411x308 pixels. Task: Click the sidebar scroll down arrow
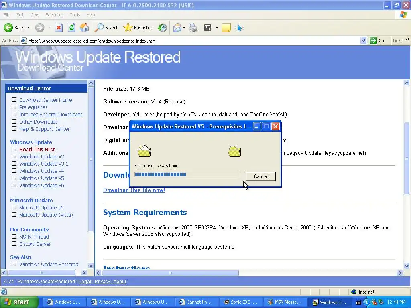[91, 265]
